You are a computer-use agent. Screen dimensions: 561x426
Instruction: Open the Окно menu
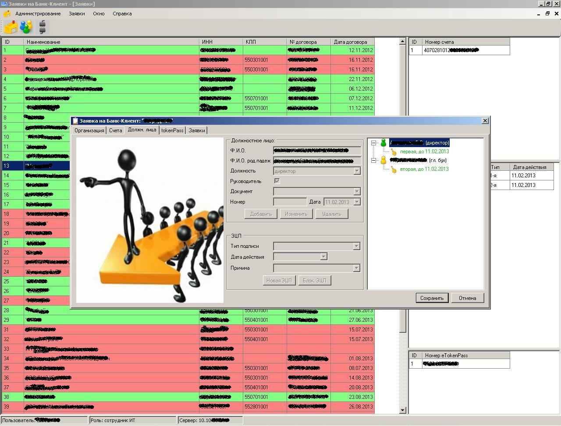click(99, 14)
